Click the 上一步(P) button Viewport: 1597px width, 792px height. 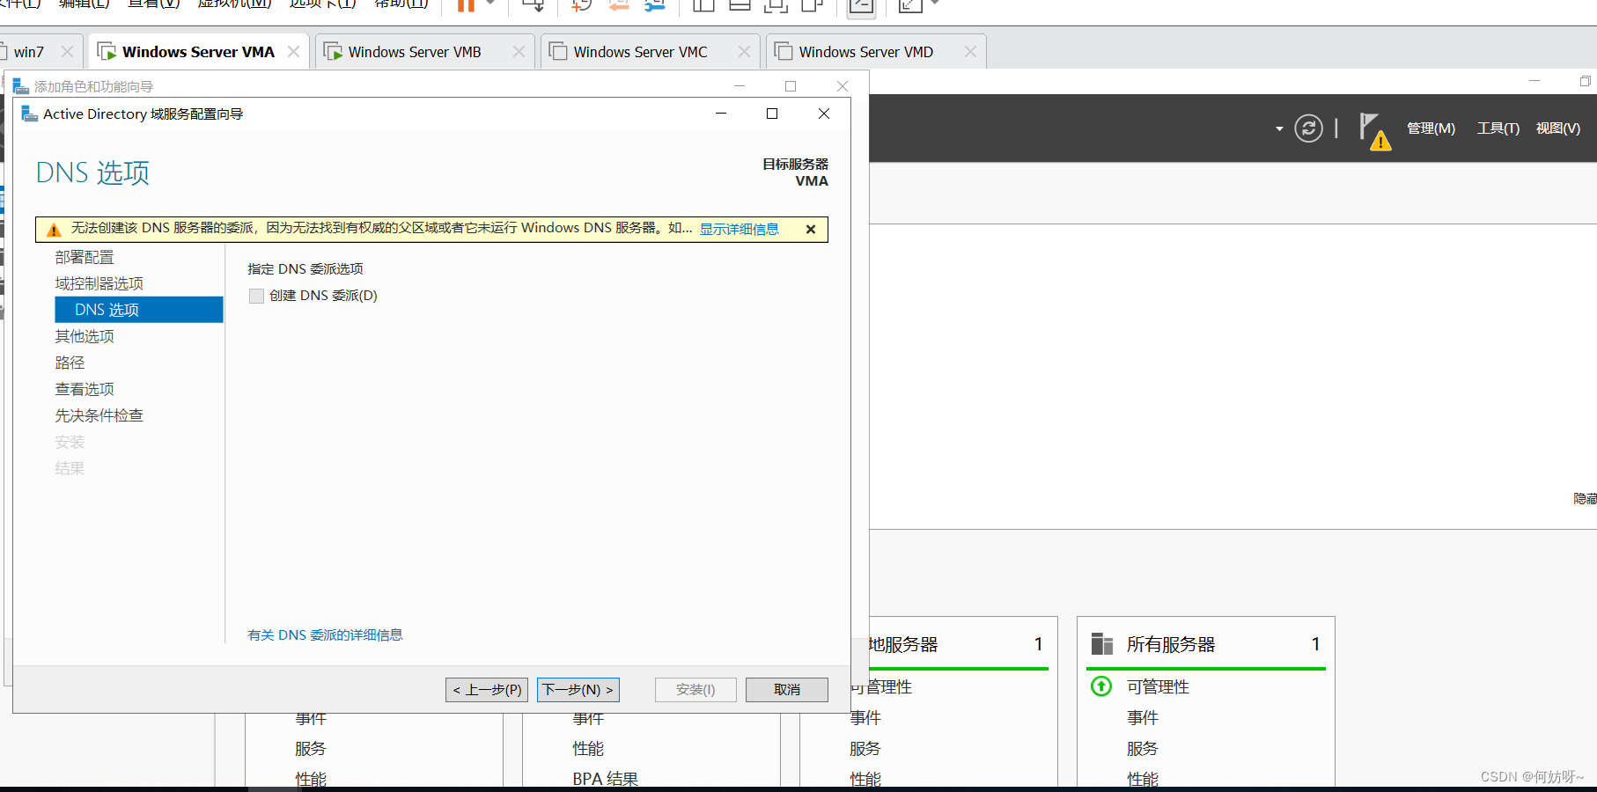487,690
